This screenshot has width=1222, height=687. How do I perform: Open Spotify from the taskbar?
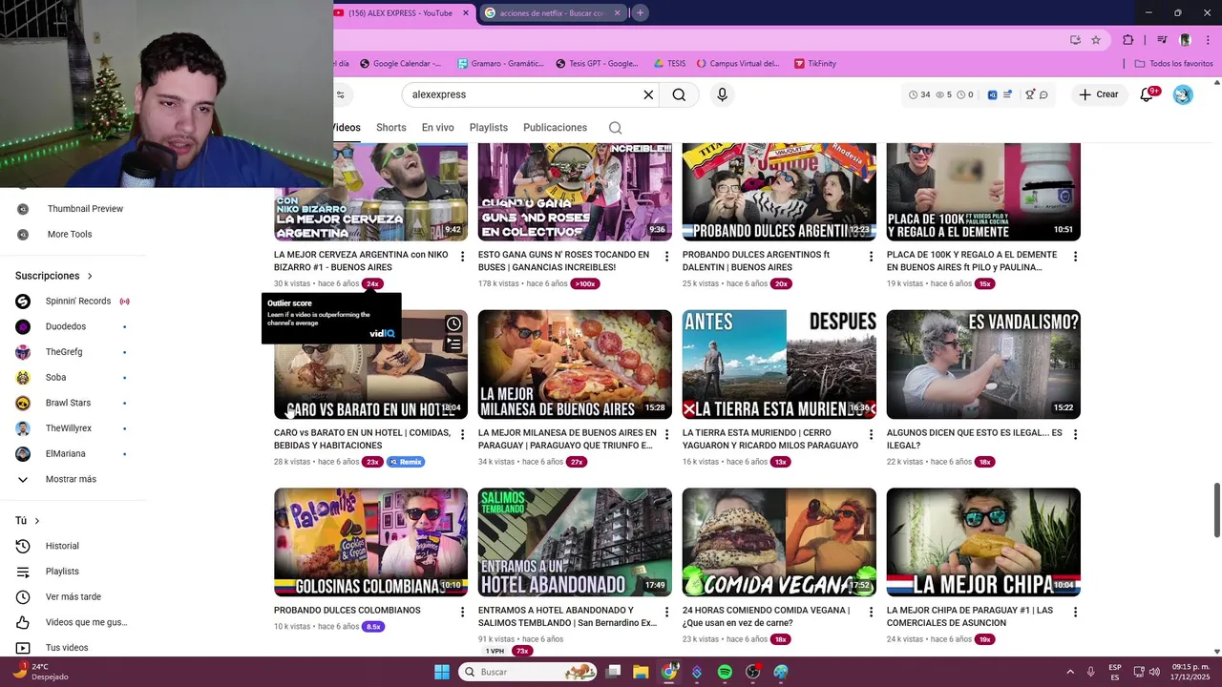(725, 672)
